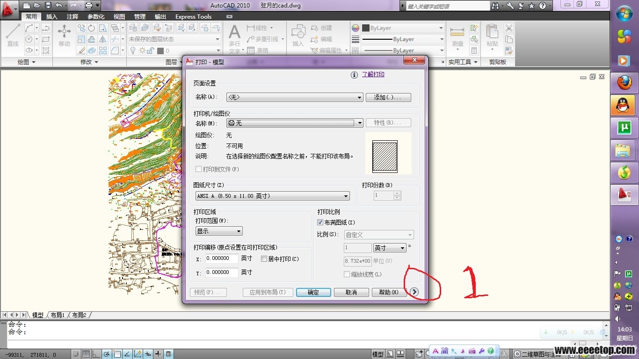Image resolution: width=639 pixels, height=359 pixels.
Task: Open the 英寸 unit dropdown in plot scale
Action: (390, 248)
